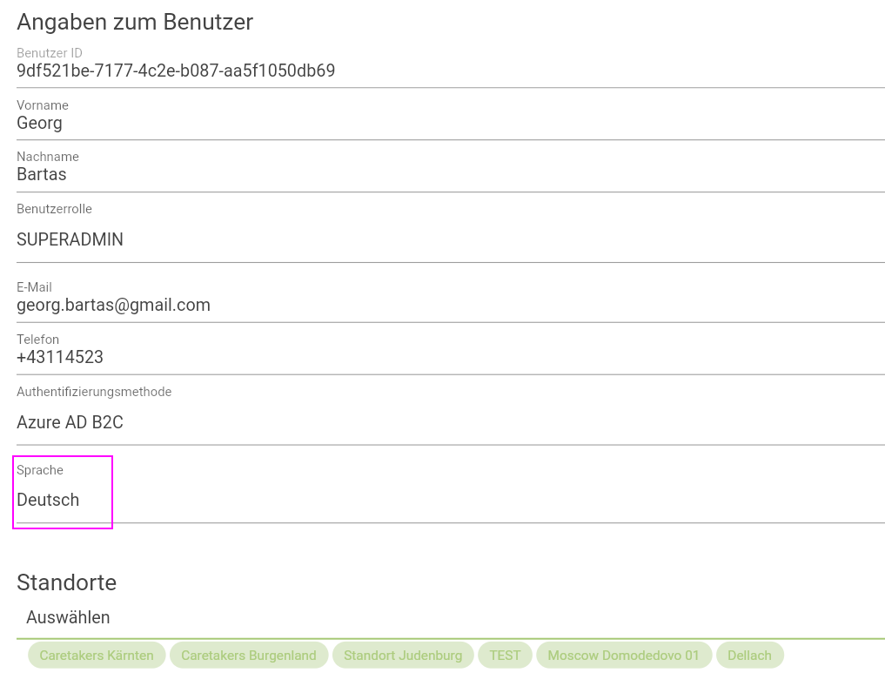Click the Authentifizierungsmethode label
Viewport: 885px width, 693px height.
click(94, 392)
